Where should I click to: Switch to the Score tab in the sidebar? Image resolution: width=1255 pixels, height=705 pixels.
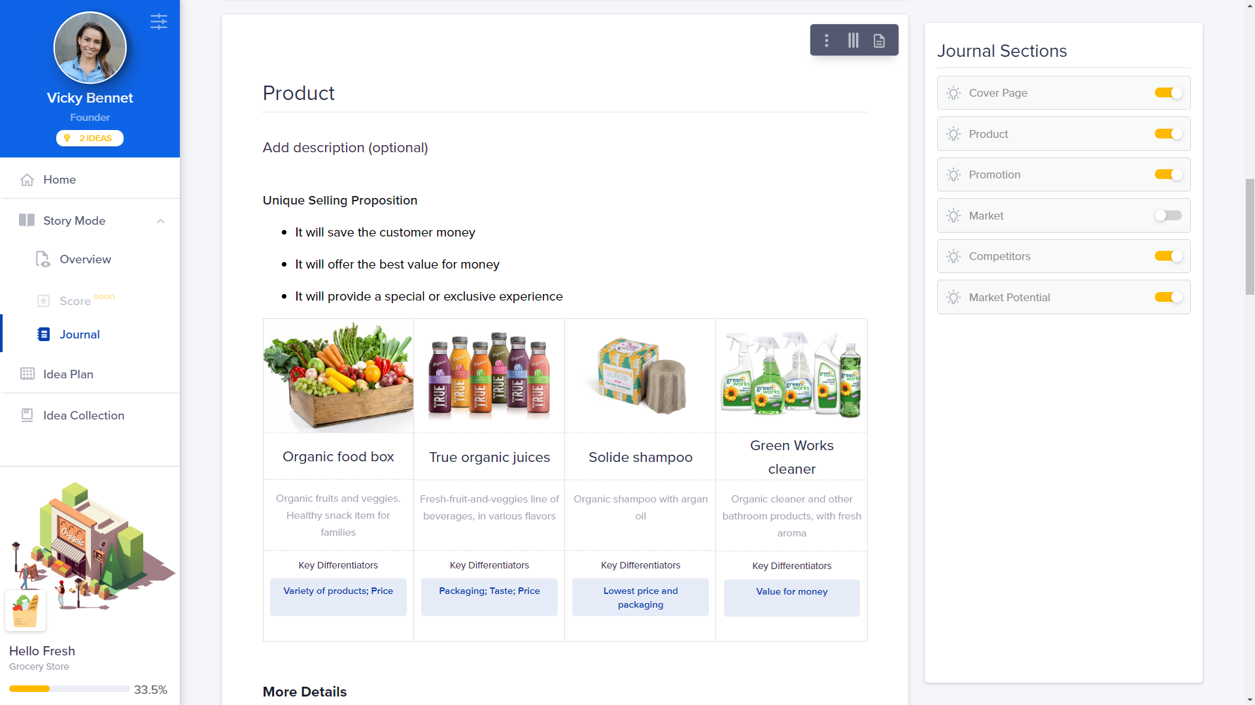75,301
